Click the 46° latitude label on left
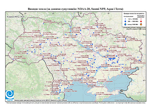 point(7,83)
